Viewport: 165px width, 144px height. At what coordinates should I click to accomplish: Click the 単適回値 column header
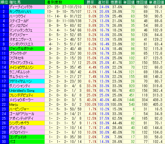[157, 2]
